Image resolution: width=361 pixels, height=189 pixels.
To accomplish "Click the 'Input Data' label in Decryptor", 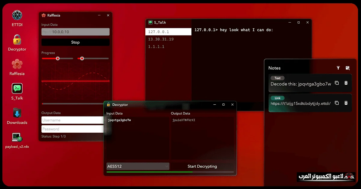I will [114, 113].
